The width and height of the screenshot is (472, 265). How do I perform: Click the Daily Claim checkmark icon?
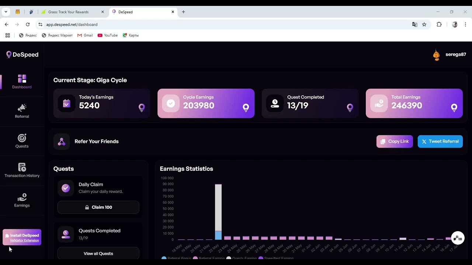pyautogui.click(x=66, y=188)
